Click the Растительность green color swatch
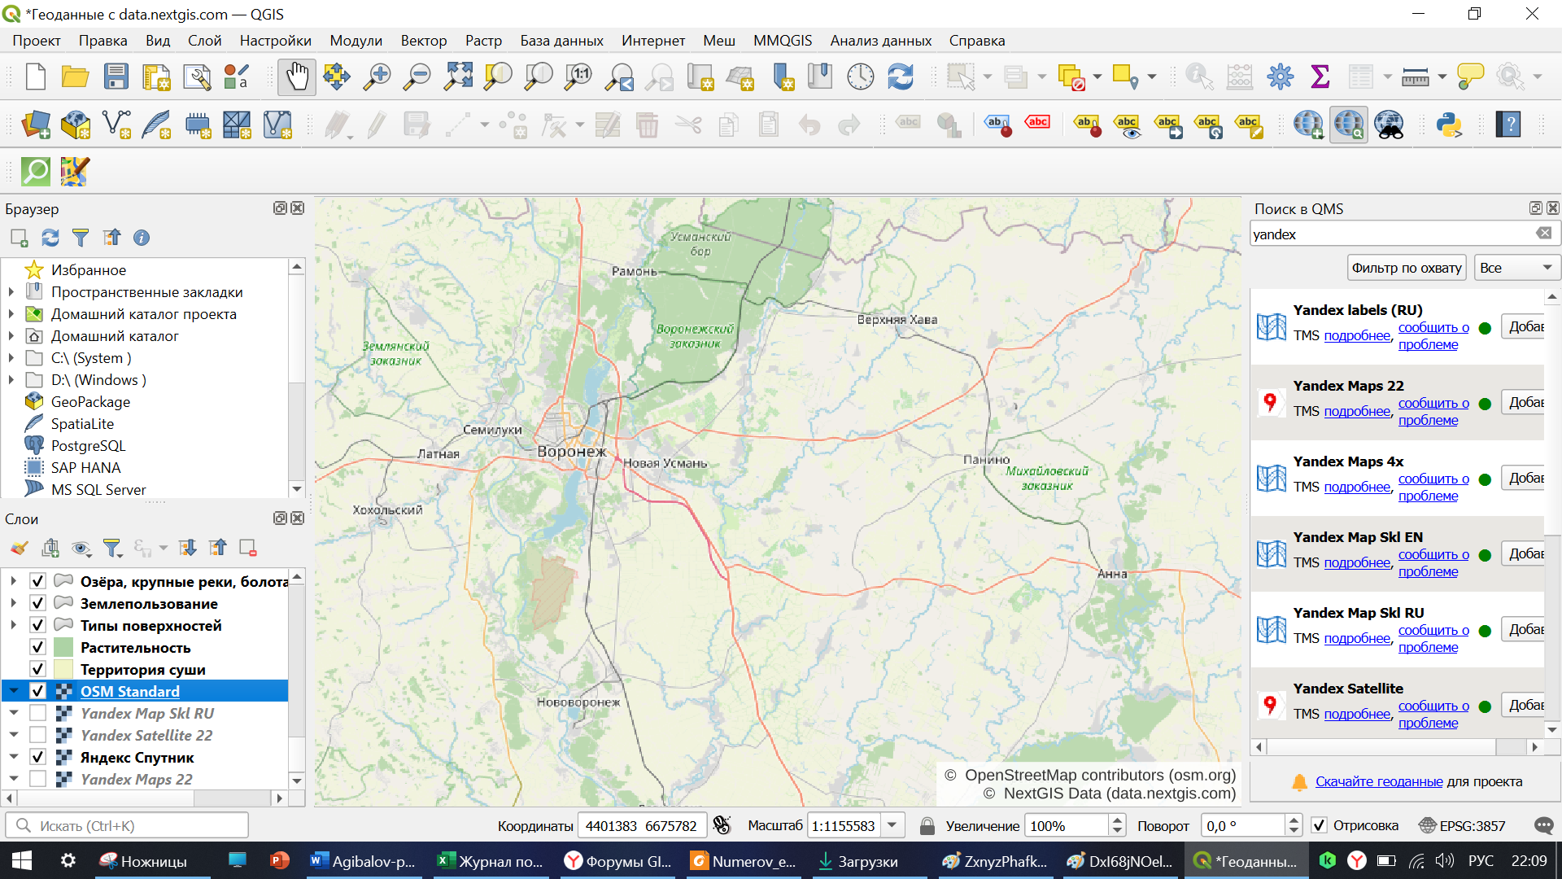The height and width of the screenshot is (879, 1562). (x=63, y=648)
